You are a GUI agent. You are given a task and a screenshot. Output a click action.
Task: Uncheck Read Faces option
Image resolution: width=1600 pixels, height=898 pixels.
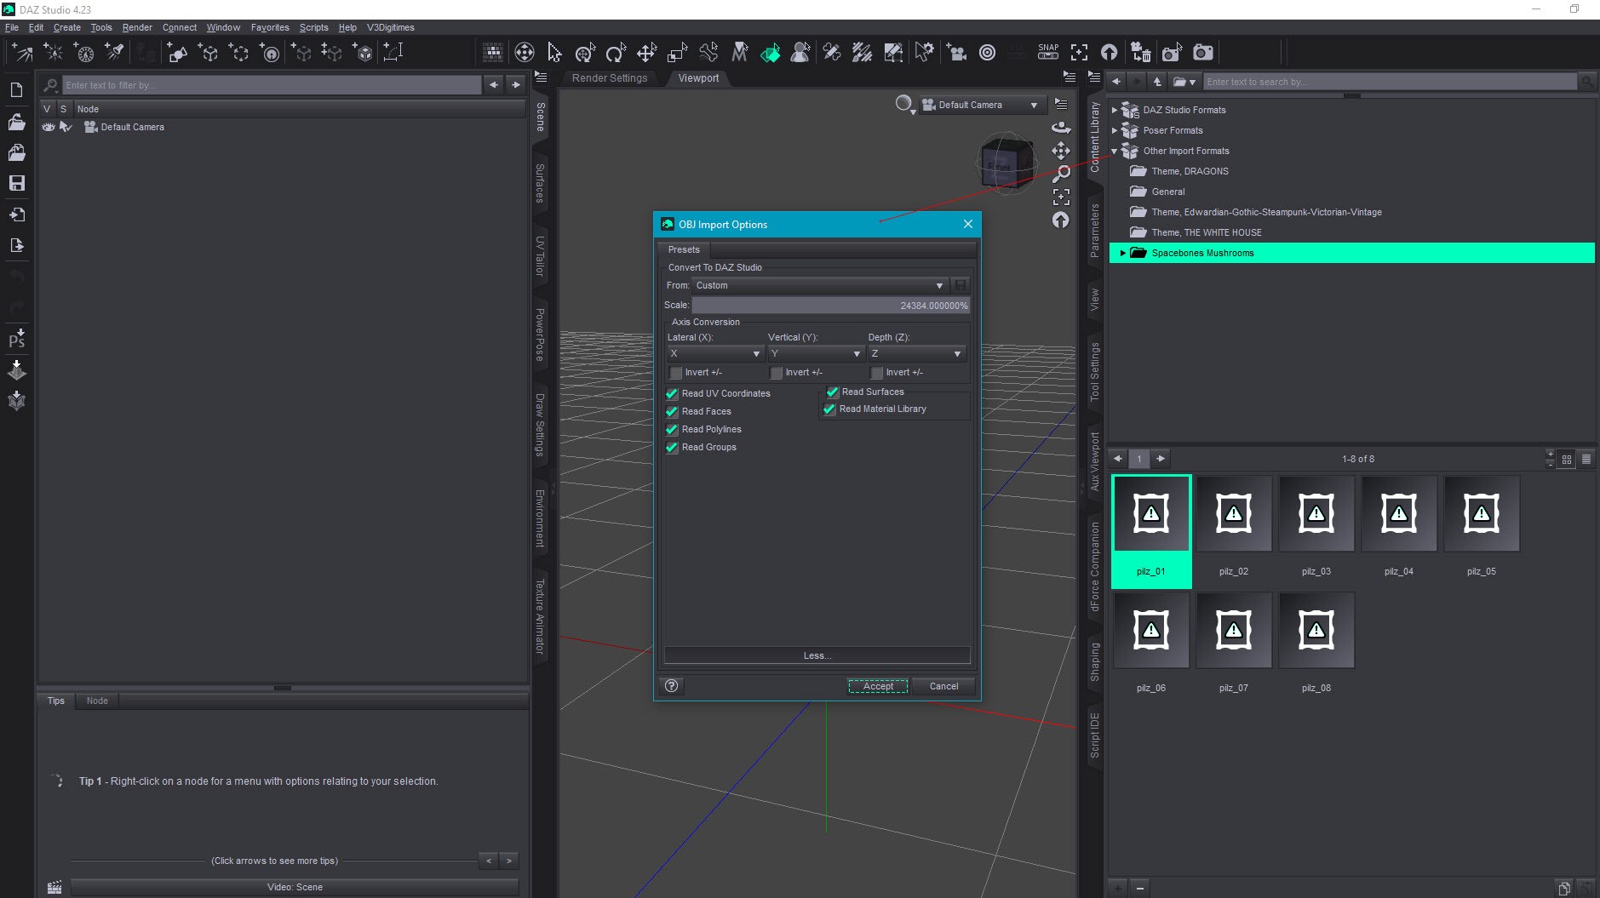[x=672, y=412]
